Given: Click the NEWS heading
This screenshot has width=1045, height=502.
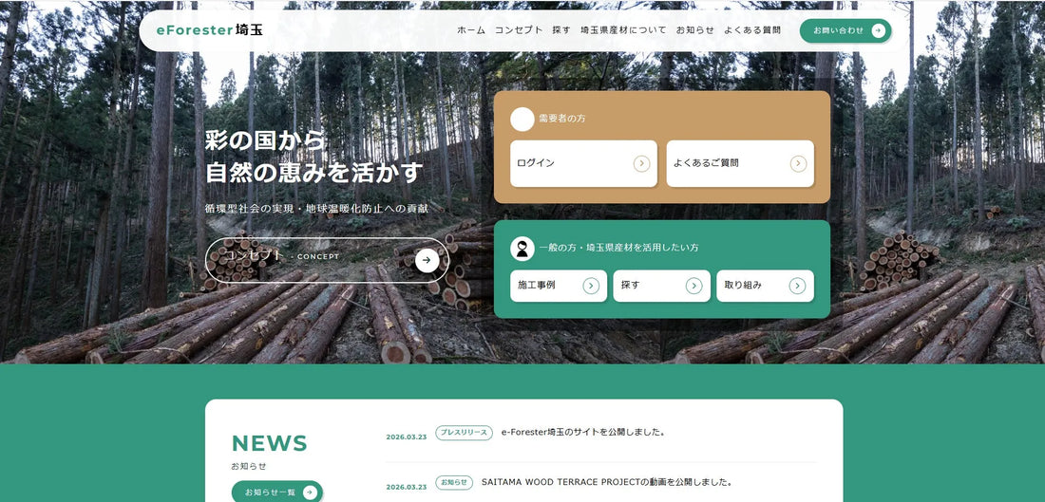Looking at the screenshot, I should 269,443.
